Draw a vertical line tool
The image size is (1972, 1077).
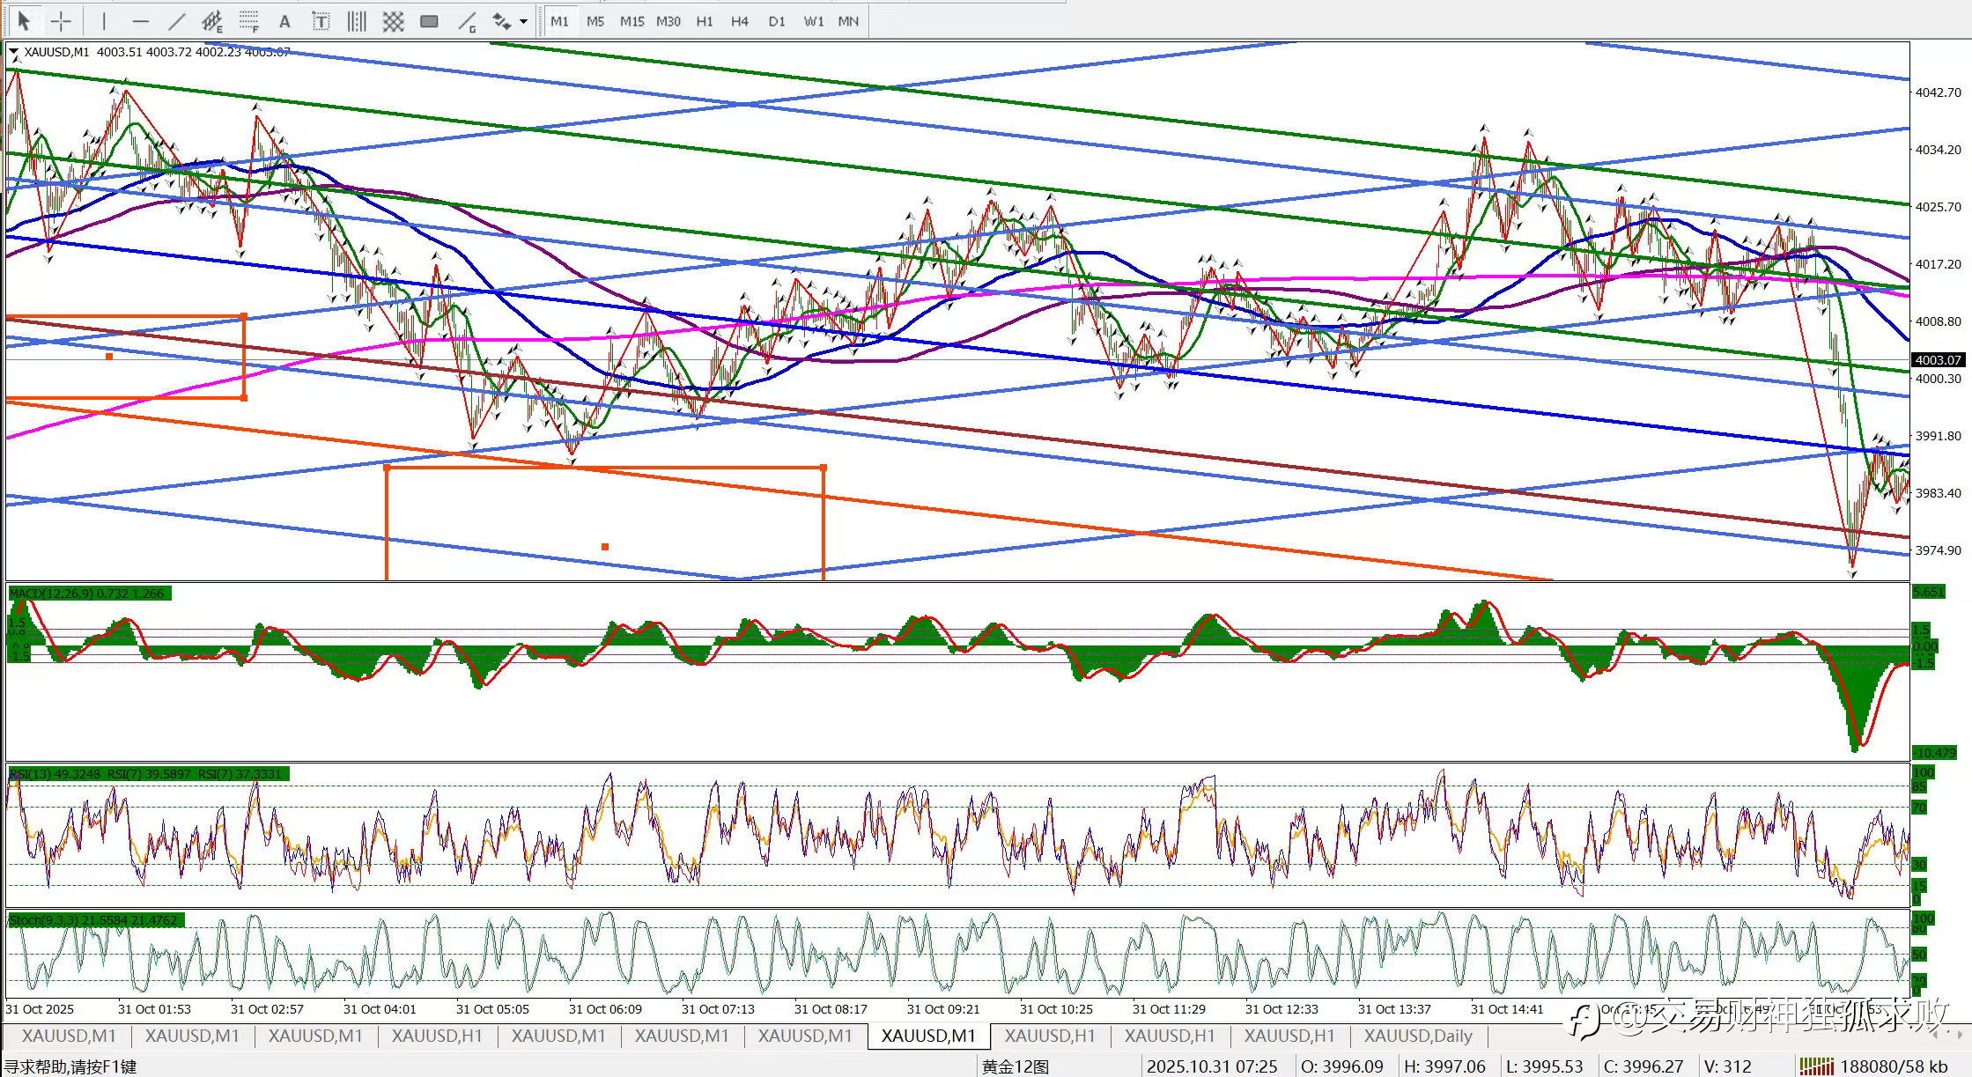coord(104,21)
